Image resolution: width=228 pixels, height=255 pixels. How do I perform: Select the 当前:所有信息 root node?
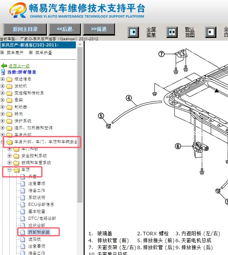tap(22, 72)
